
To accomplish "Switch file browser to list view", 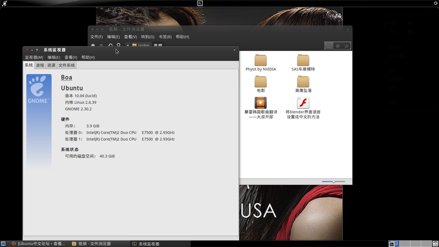I will pyautogui.click(x=338, y=46).
